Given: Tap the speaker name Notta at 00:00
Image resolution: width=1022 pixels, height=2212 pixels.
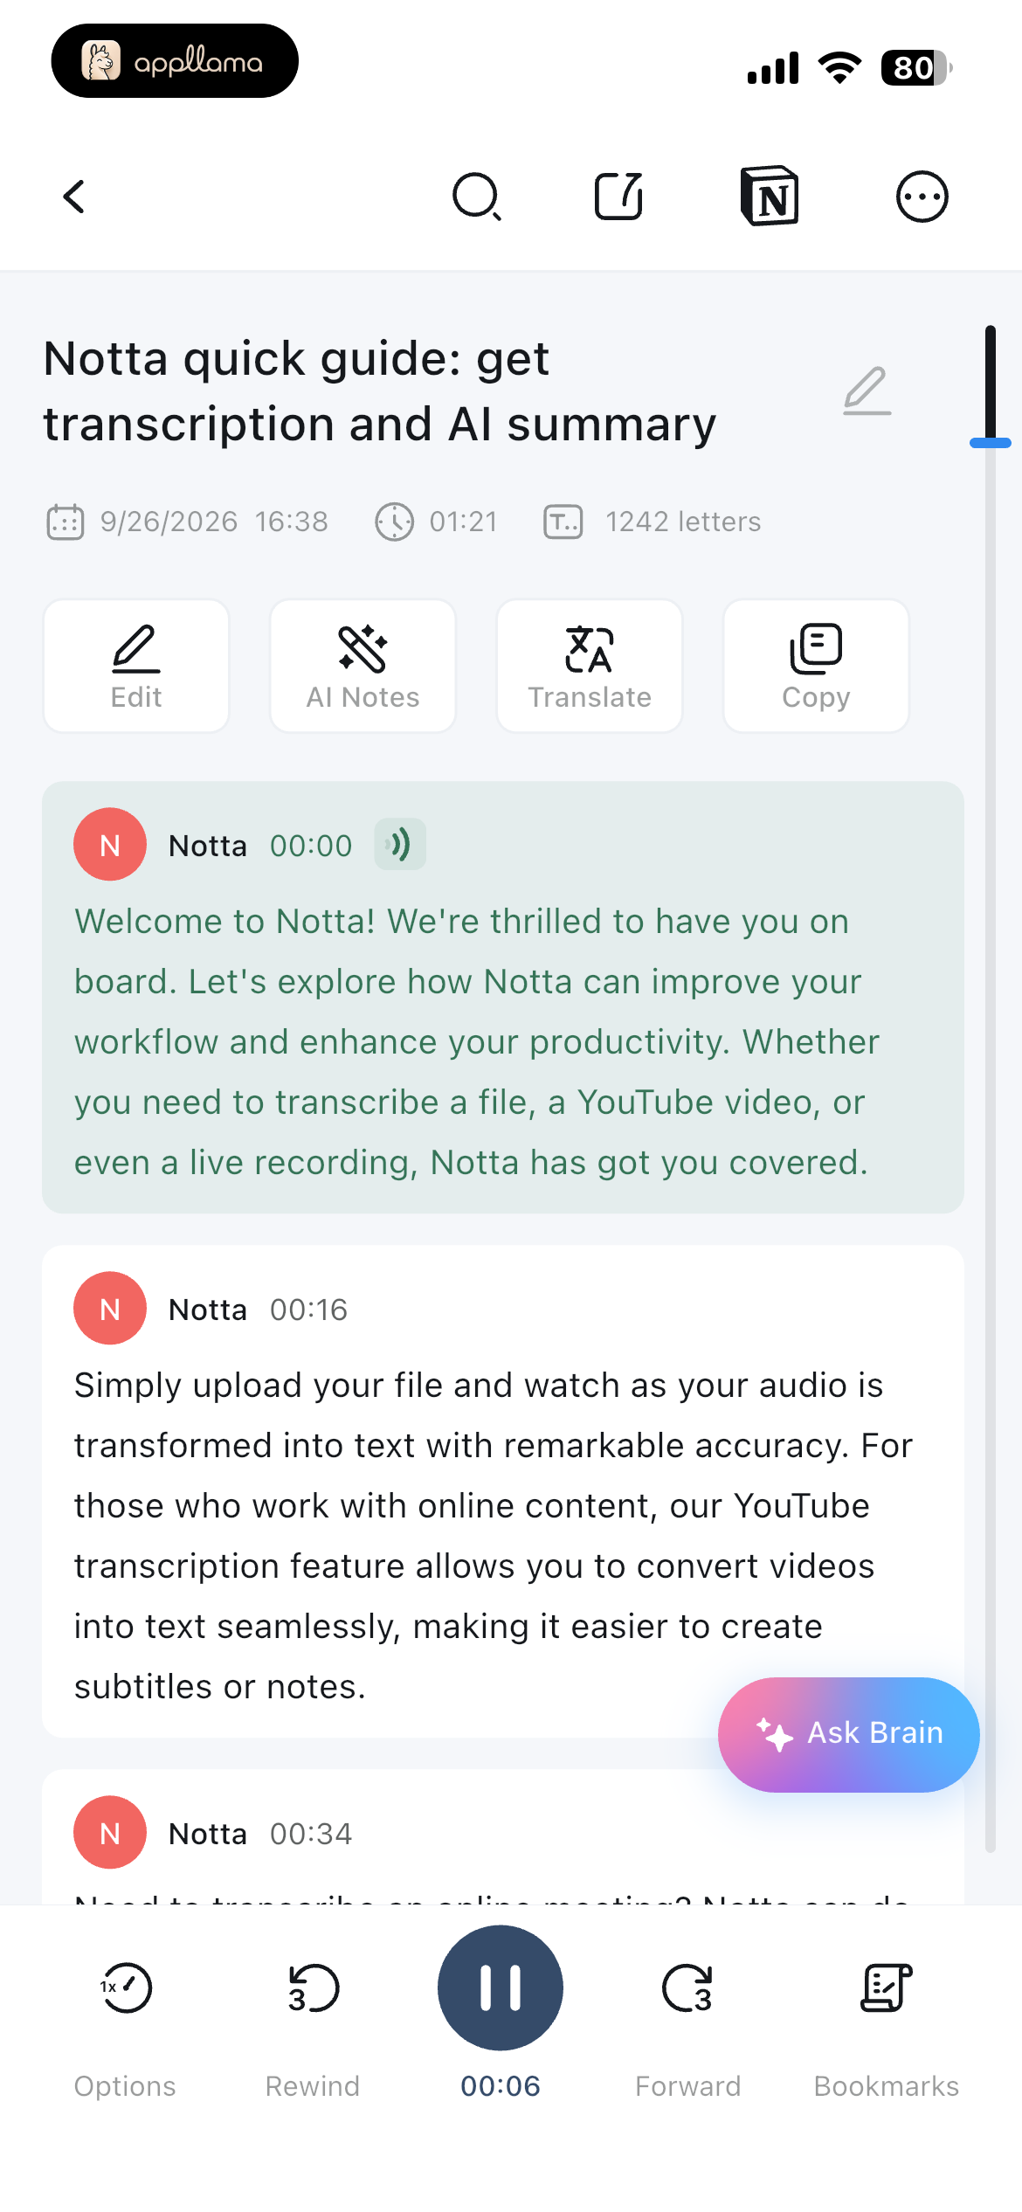Looking at the screenshot, I should (x=208, y=846).
